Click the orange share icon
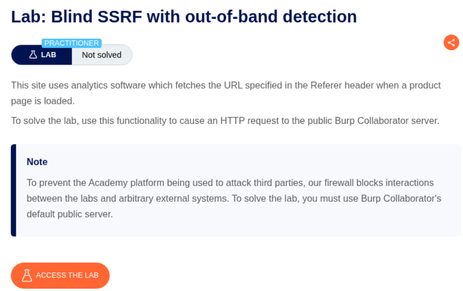463x291 pixels. pos(451,43)
